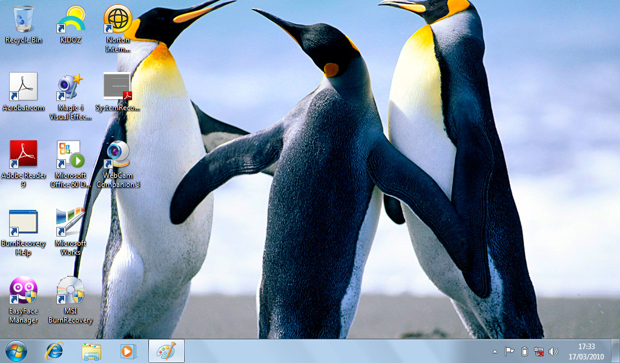The image size is (620, 363).
Task: Click the Microsoft Office 60 Day icon
Action: pos(71,155)
